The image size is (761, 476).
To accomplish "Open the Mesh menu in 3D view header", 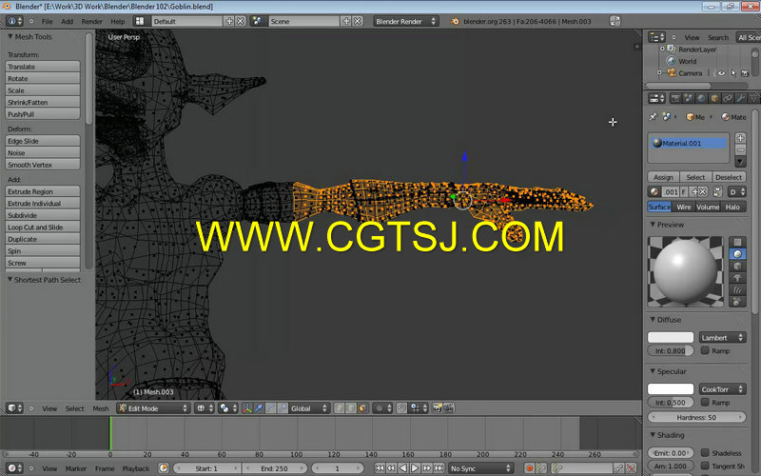I will pyautogui.click(x=101, y=408).
